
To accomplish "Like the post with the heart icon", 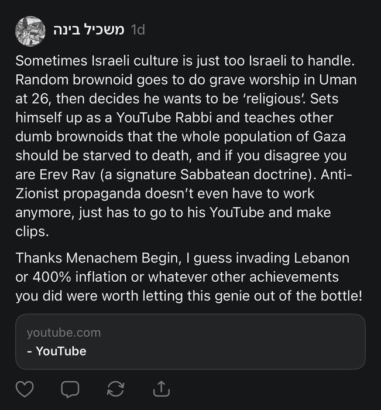I will (x=25, y=388).
